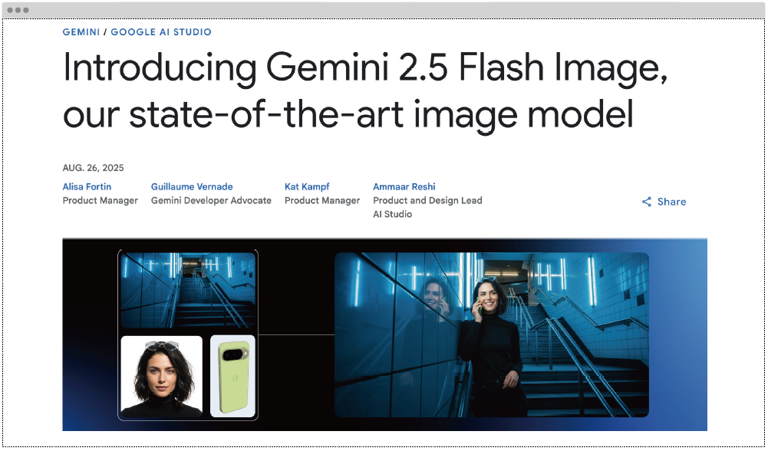768x451 pixels.
Task: Select the woman portrait thumbnail
Action: [x=161, y=376]
